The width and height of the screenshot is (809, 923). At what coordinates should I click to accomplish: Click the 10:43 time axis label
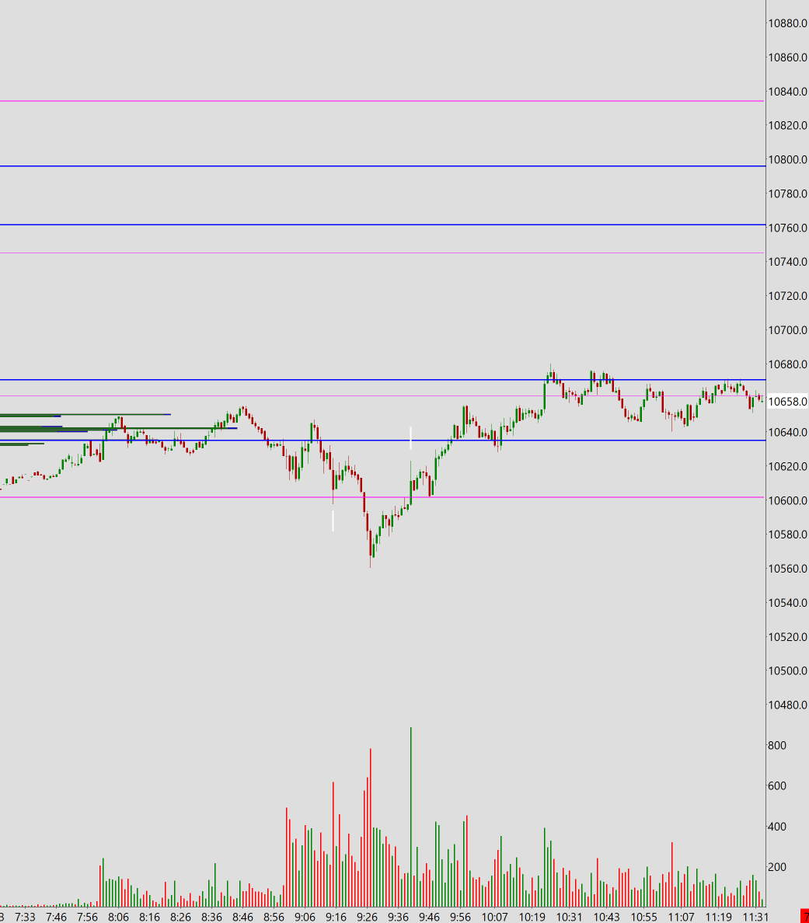[x=606, y=917]
